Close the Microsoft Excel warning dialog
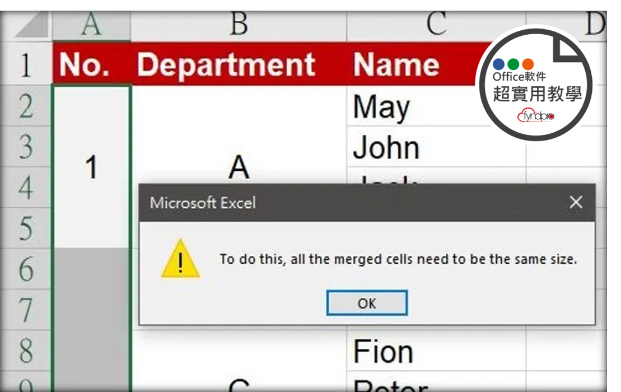This screenshot has width=621, height=392. (x=576, y=202)
